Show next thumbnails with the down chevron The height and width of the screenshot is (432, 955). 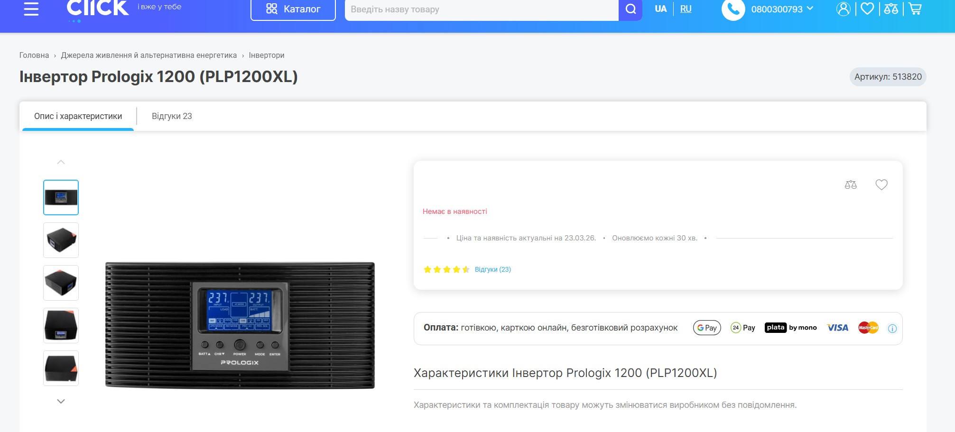pos(61,401)
